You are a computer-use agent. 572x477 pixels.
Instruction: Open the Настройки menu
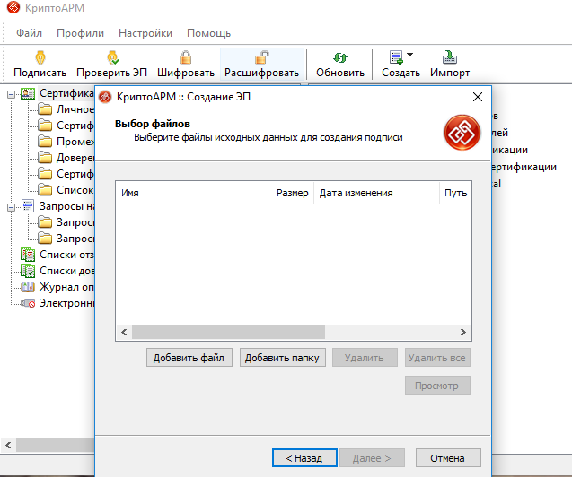coord(145,33)
